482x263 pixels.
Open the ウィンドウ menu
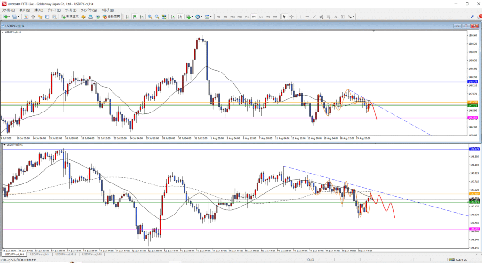89,10
